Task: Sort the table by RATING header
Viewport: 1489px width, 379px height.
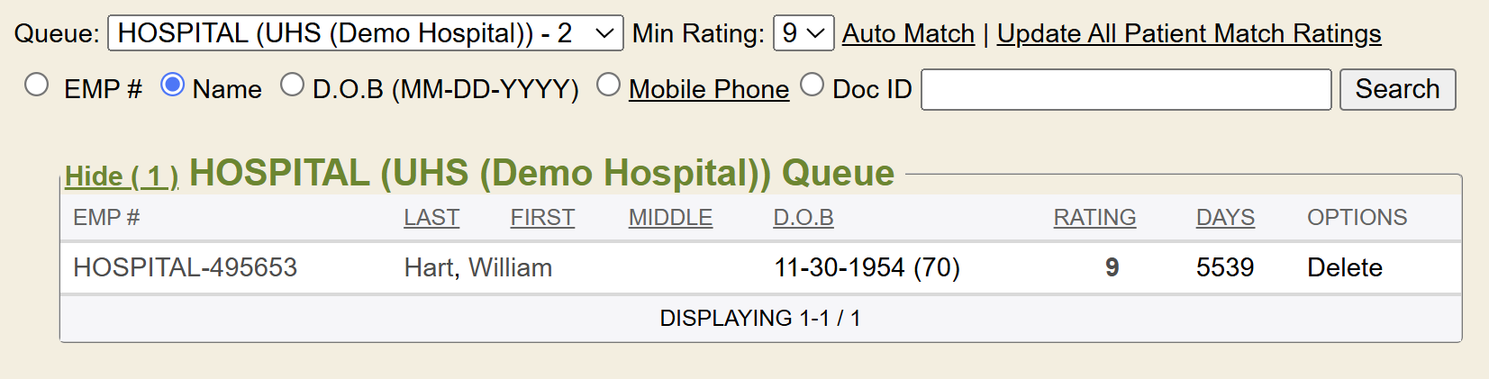Action: [1094, 218]
